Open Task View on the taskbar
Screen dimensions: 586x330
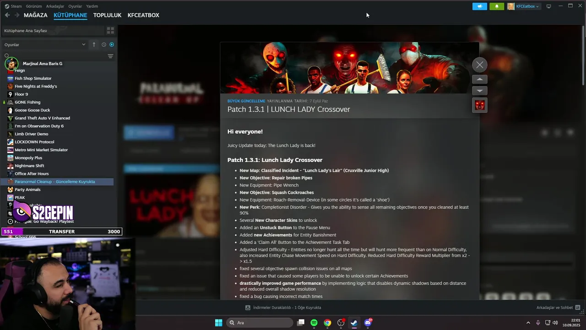click(300, 323)
